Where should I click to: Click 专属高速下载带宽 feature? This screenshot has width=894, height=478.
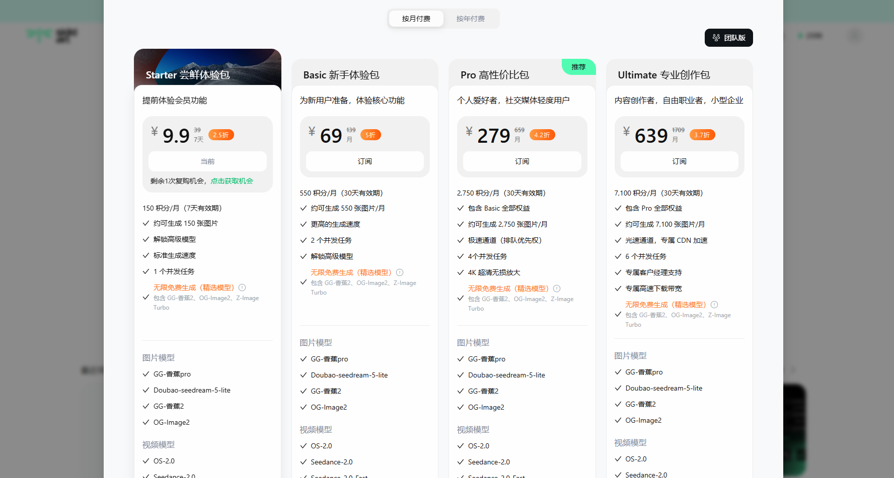654,289
